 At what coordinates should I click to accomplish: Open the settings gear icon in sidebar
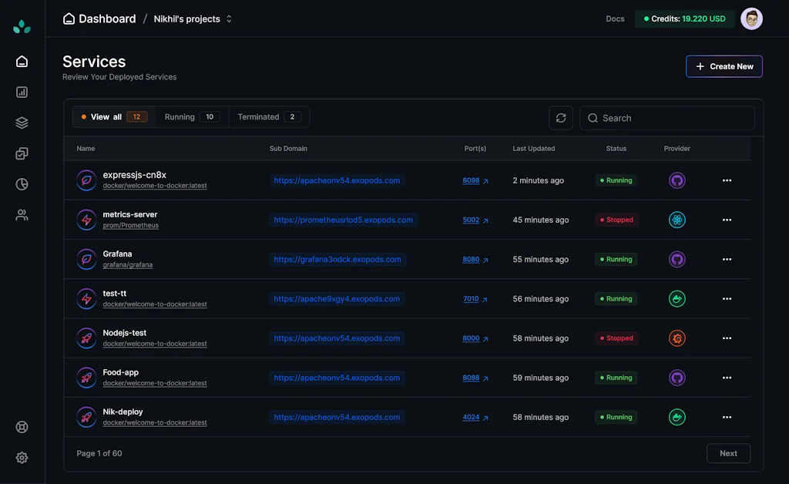pos(22,458)
